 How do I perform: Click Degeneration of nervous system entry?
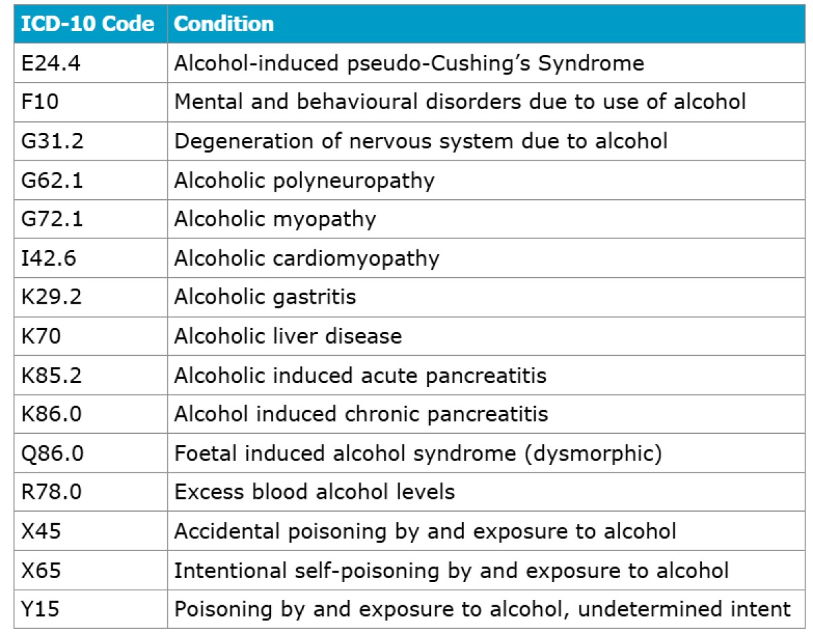pyautogui.click(x=421, y=141)
